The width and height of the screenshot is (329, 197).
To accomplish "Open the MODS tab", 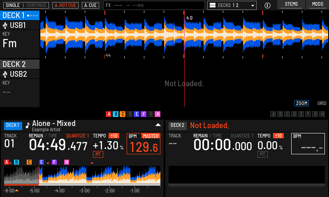I will click(317, 5).
